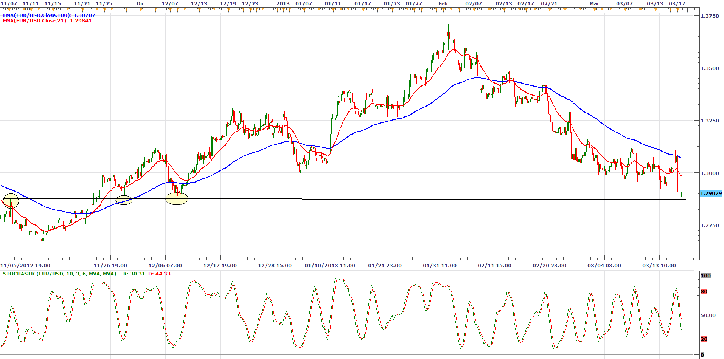The width and height of the screenshot is (724, 359).
Task: Click the 1.3000 price axis label
Action: (x=710, y=173)
